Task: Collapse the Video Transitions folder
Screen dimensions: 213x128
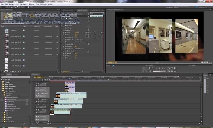Action: [1, 91]
